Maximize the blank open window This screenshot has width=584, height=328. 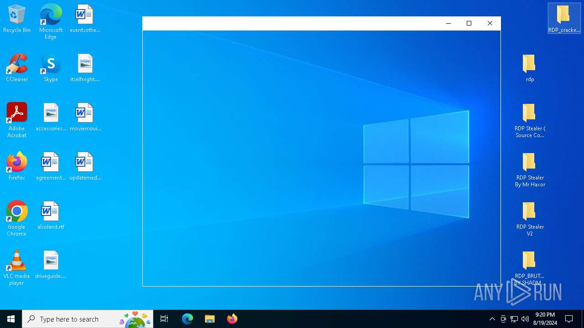(469, 23)
